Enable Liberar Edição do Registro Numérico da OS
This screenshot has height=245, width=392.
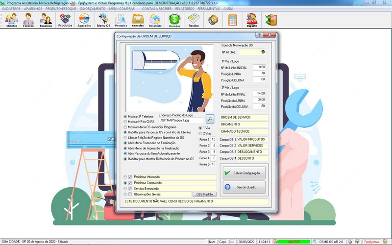(x=125, y=138)
